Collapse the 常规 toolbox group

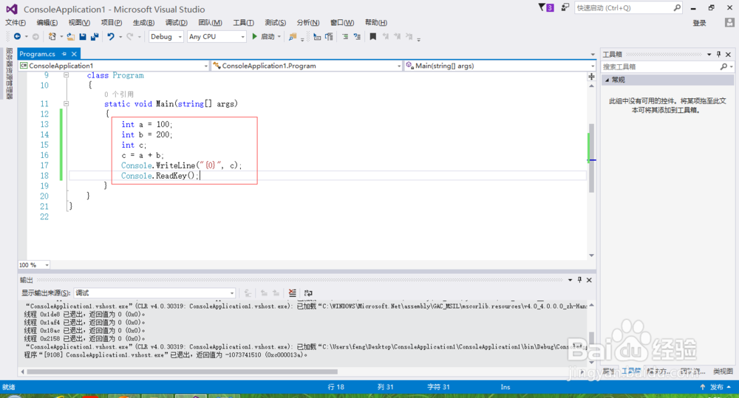coord(607,80)
